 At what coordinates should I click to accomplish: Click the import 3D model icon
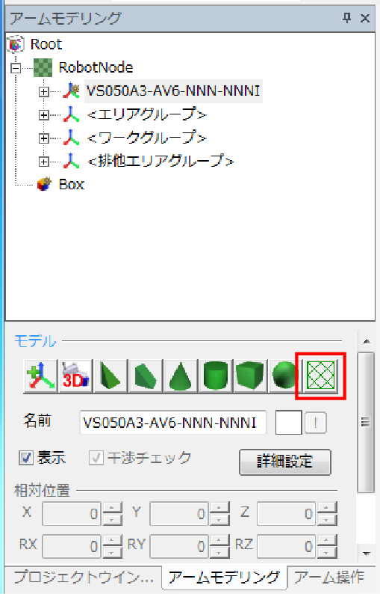pyautogui.click(x=75, y=376)
